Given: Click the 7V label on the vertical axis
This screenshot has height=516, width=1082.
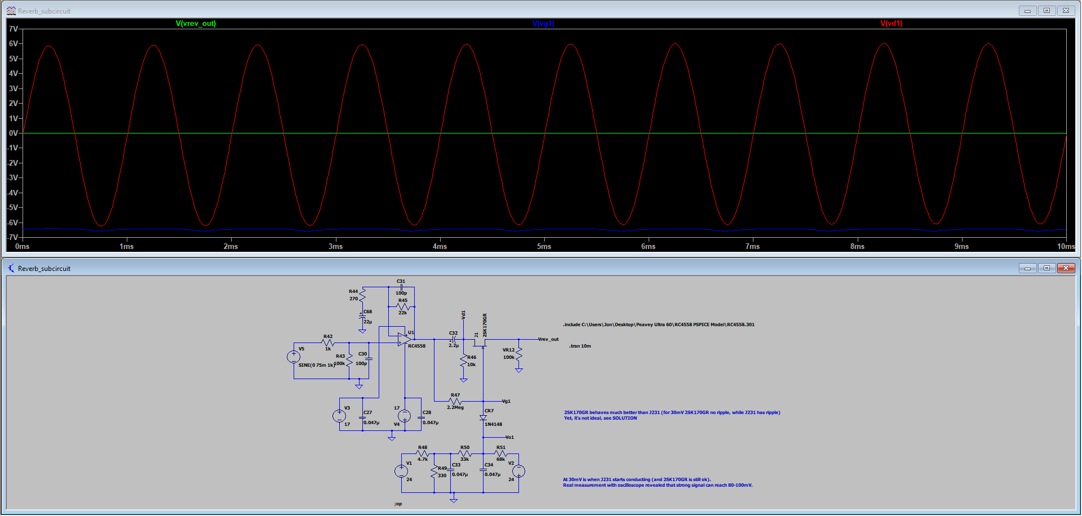Looking at the screenshot, I should [13, 29].
